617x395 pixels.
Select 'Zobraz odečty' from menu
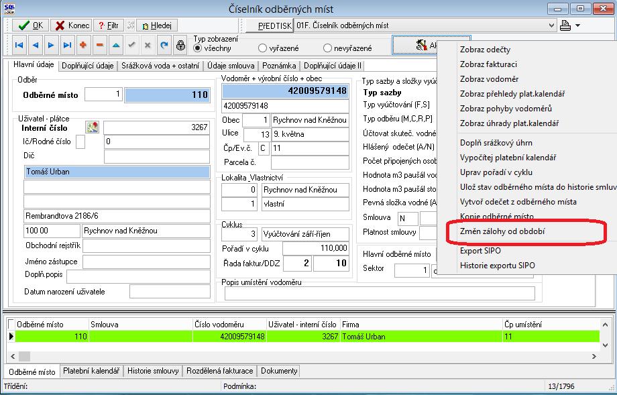click(485, 50)
